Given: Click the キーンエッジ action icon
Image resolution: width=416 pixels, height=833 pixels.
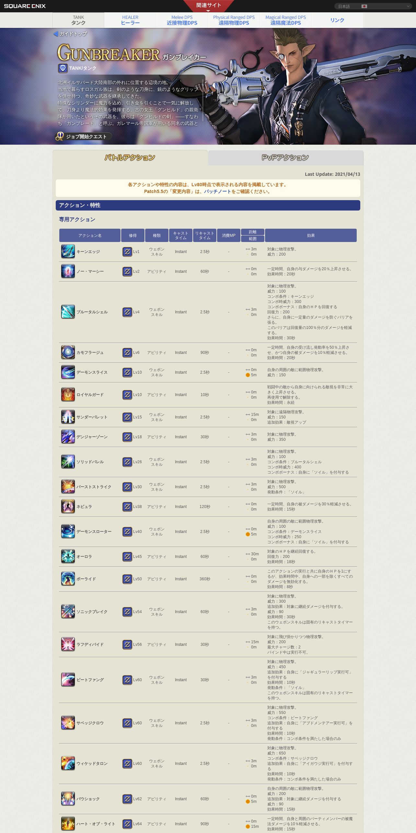Looking at the screenshot, I should pos(68,251).
